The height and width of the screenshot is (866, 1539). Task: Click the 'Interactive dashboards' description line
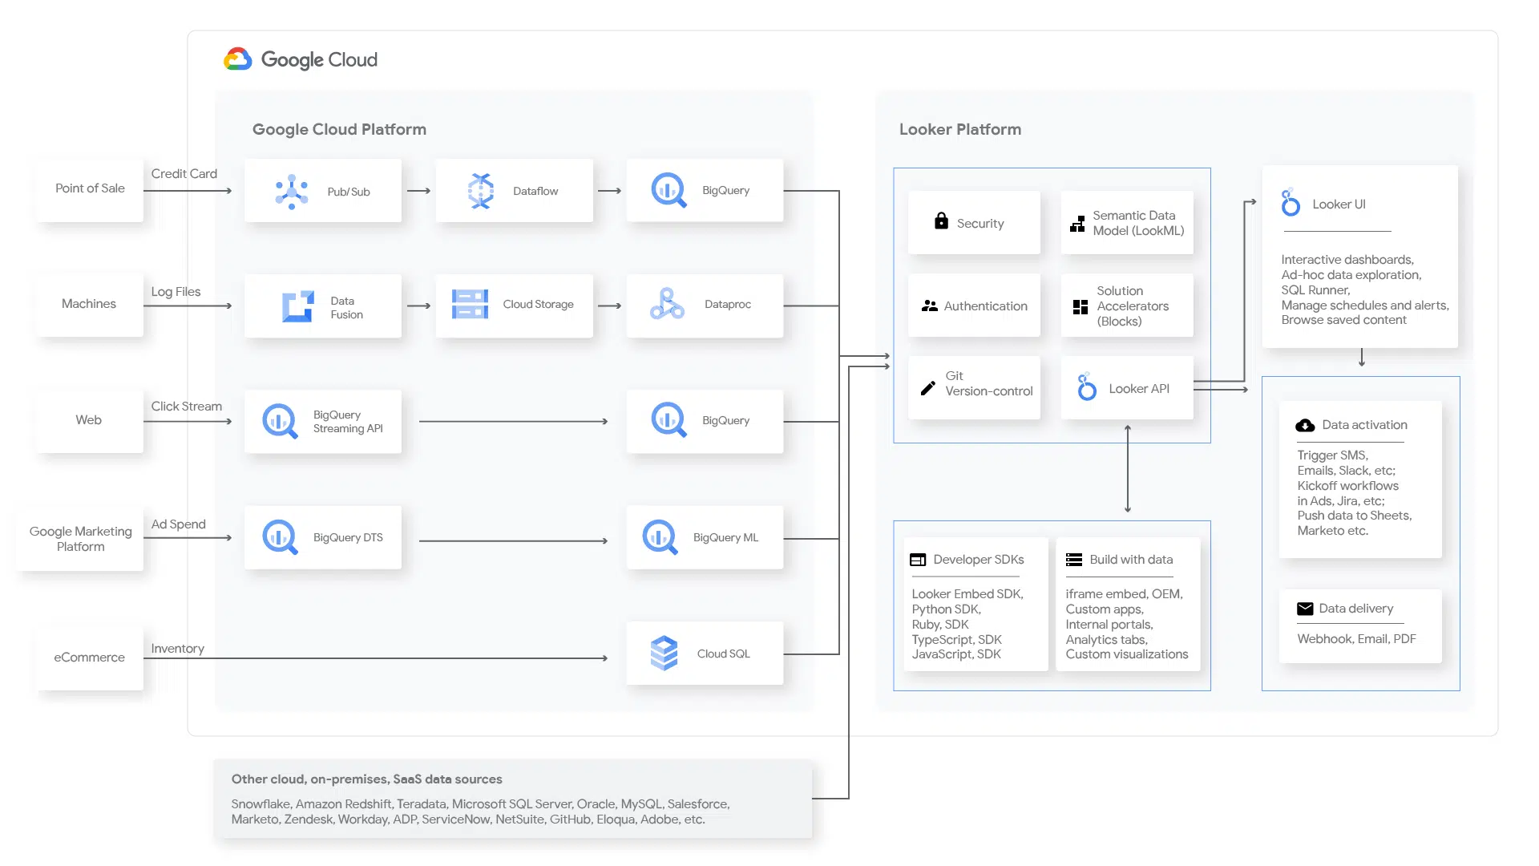click(1347, 260)
